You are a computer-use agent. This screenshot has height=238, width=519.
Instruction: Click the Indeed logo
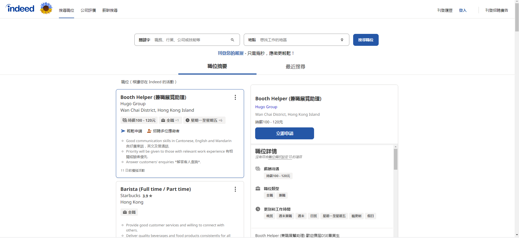[x=20, y=8]
